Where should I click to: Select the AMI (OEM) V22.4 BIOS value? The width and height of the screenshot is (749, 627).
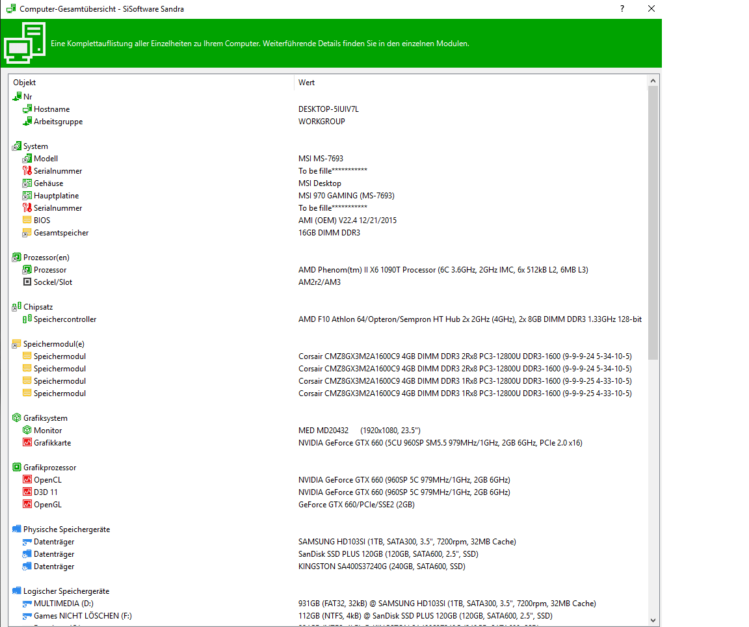click(x=347, y=220)
